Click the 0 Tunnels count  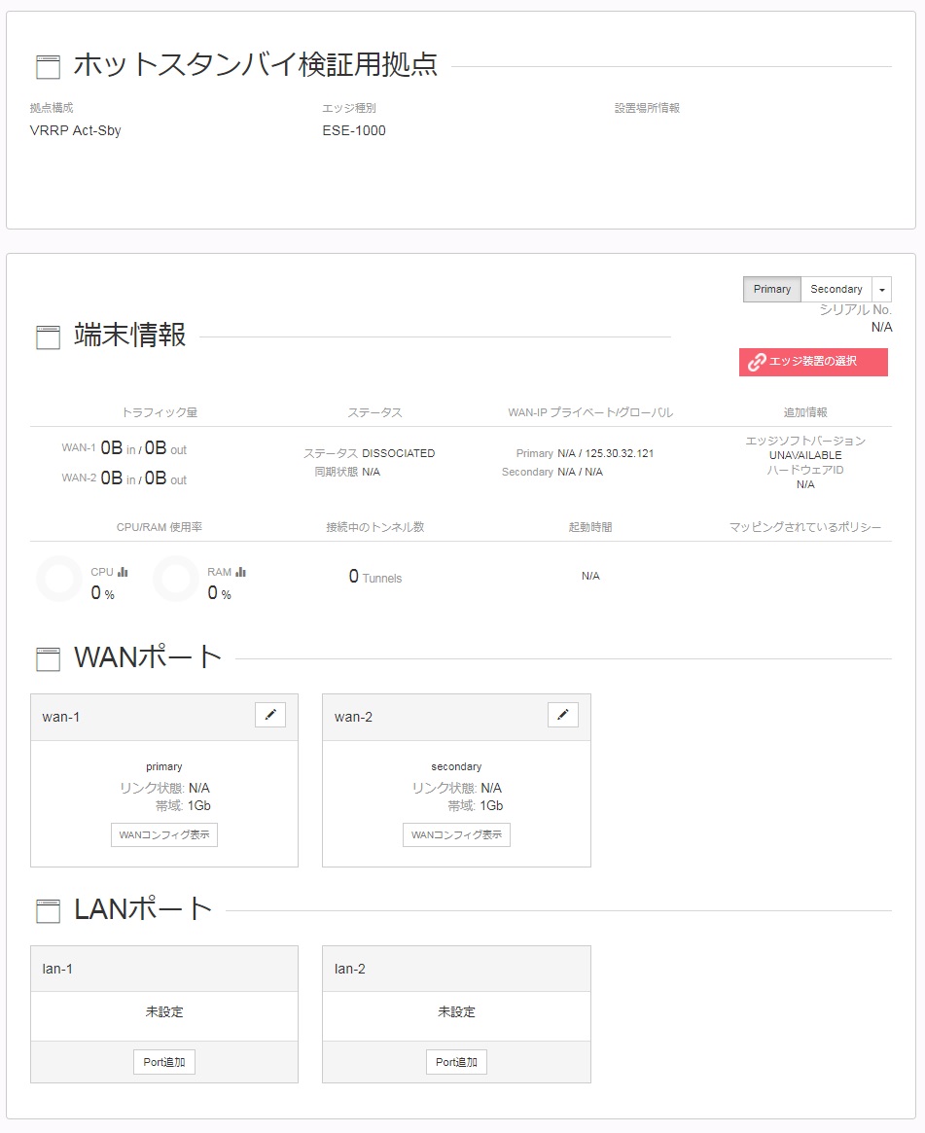[375, 577]
